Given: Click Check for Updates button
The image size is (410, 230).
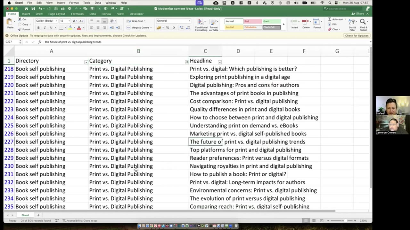Looking at the screenshot, I should pos(357,35).
